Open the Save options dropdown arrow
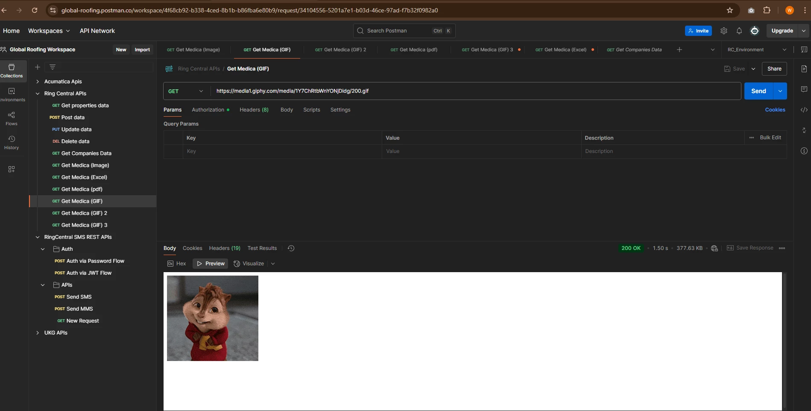Image resolution: width=811 pixels, height=411 pixels. pos(753,69)
